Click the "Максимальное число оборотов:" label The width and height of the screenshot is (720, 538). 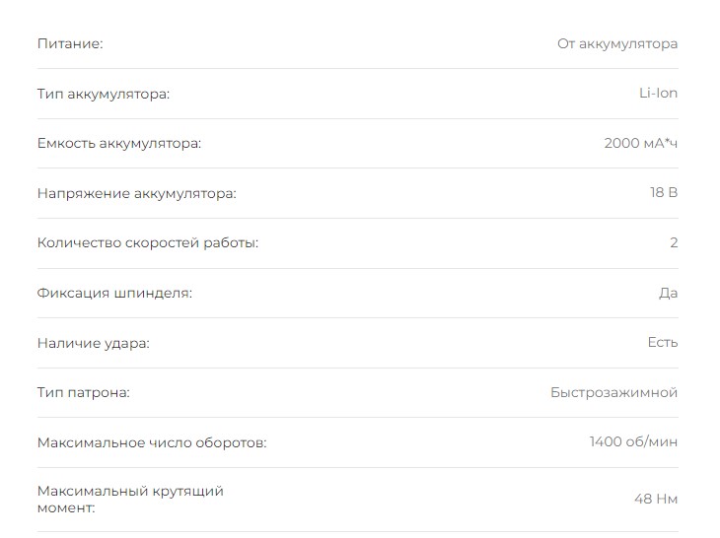pyautogui.click(x=152, y=442)
